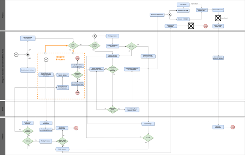This screenshot has width=245, height=155.
Task: Select the End circle below Coordinator Related Teams step
Action: coord(78,93)
